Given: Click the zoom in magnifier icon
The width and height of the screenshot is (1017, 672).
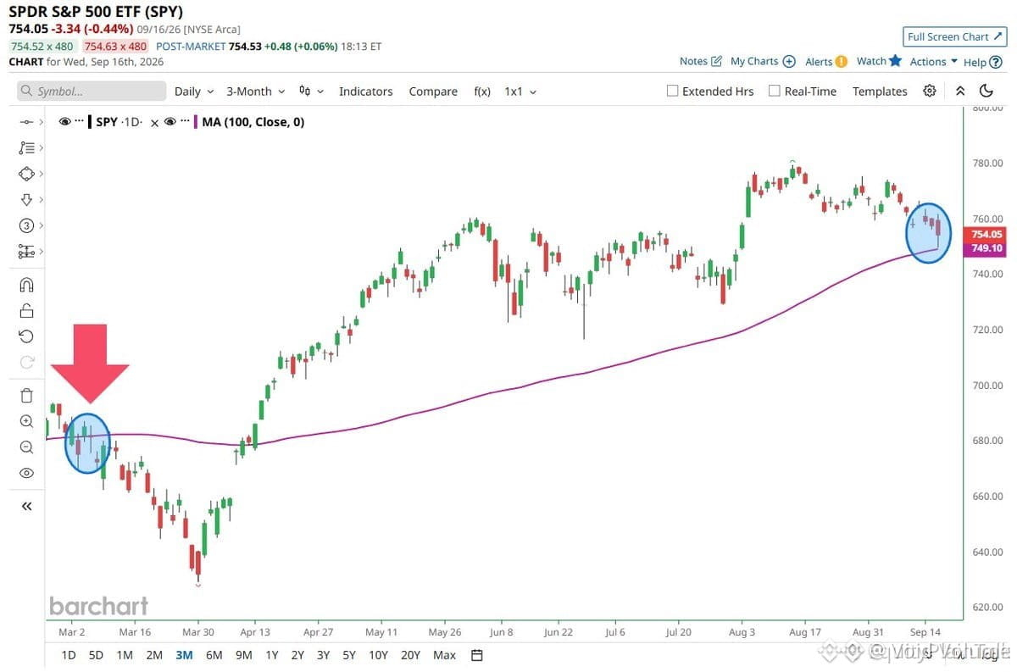Looking at the screenshot, I should tap(26, 421).
